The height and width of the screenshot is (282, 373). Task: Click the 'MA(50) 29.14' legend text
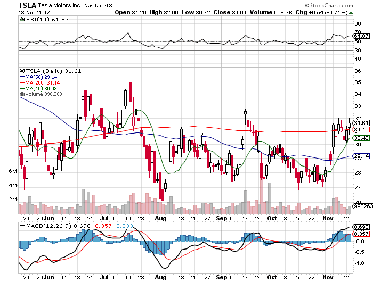[x=41, y=77]
